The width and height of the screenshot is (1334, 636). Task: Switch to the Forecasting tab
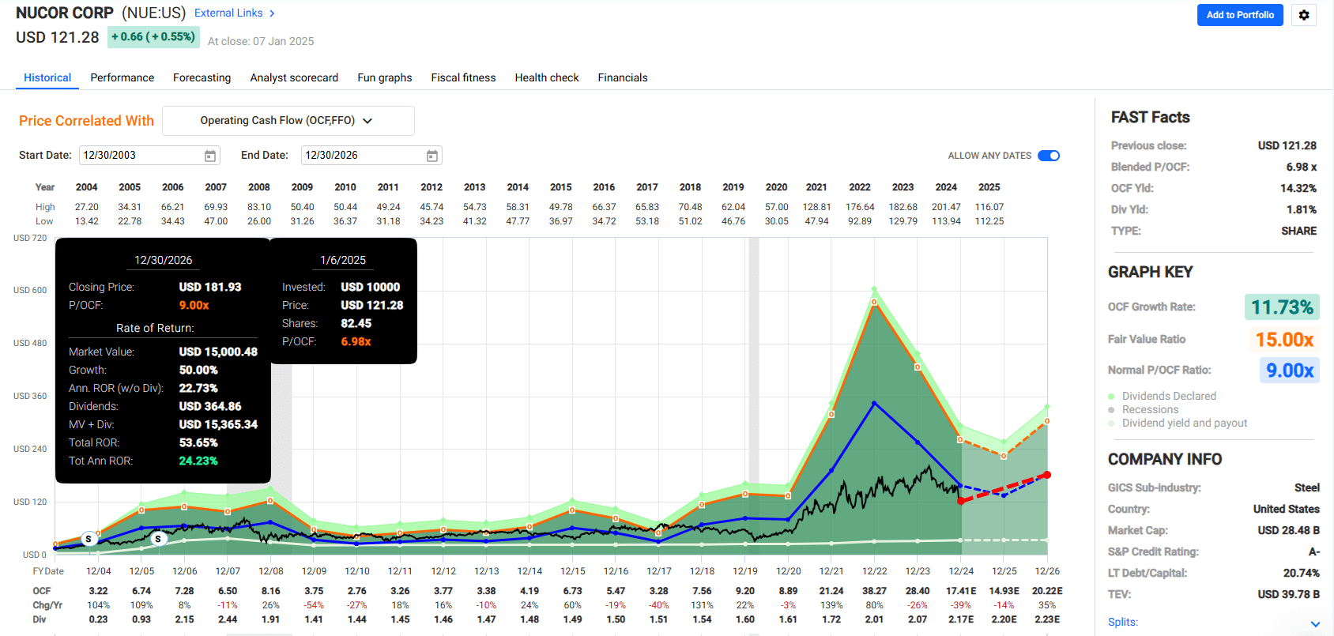point(202,77)
